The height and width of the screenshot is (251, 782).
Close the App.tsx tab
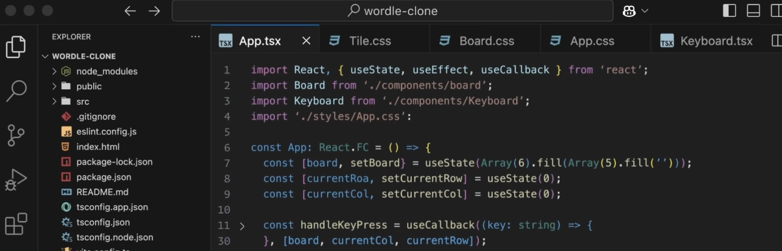point(306,40)
